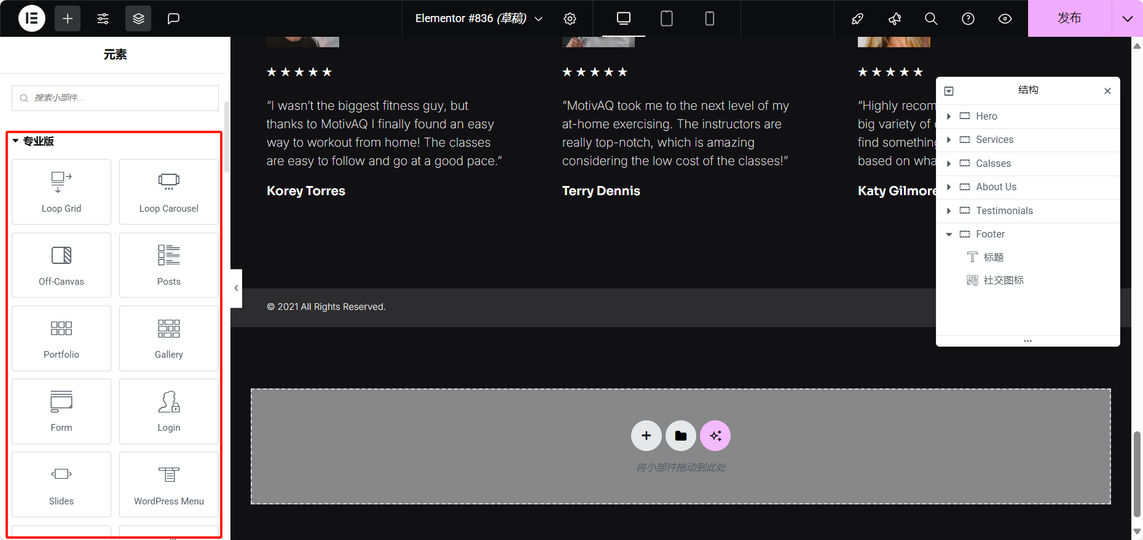Select the Slides widget
This screenshot has width=1143, height=540.
tap(61, 485)
